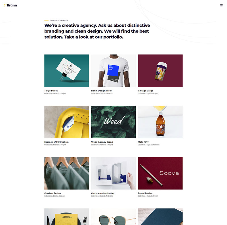This screenshot has width=227, height=225.
Task: Open the Tokyo Street project thumbnail
Action: [67, 71]
